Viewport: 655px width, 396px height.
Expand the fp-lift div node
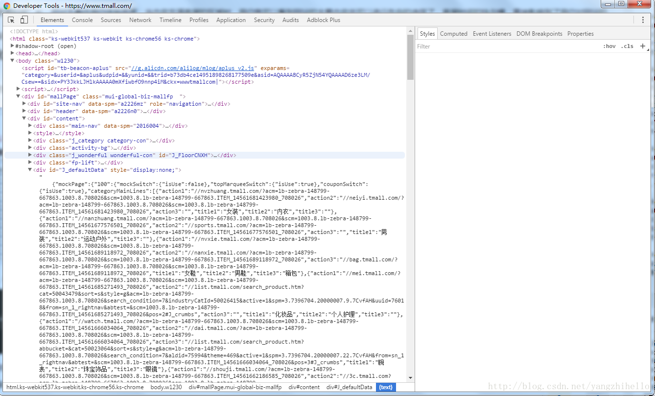30,163
